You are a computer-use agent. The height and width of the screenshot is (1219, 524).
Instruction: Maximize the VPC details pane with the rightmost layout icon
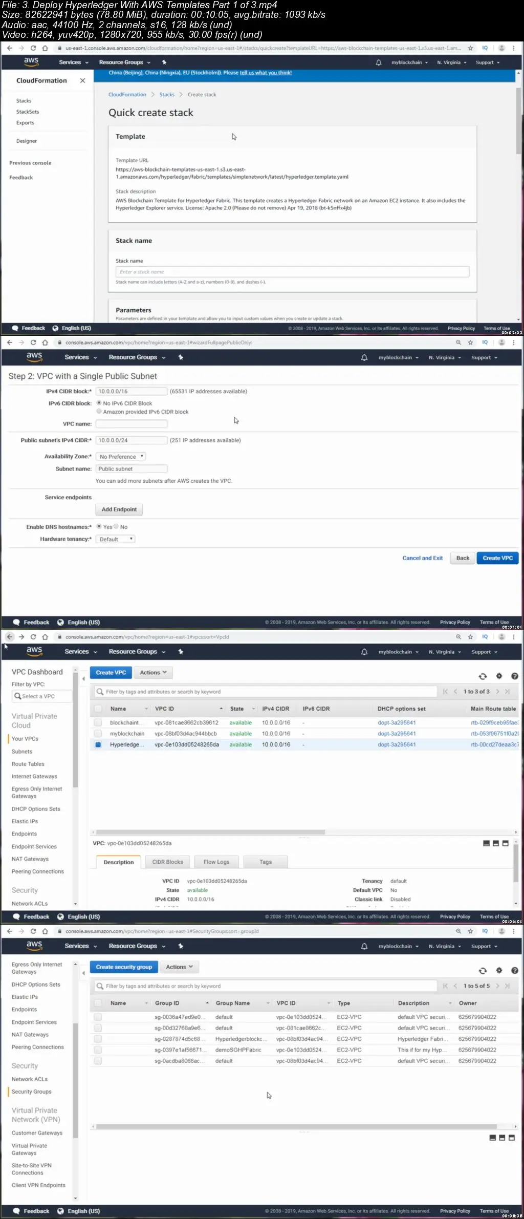[x=506, y=843]
